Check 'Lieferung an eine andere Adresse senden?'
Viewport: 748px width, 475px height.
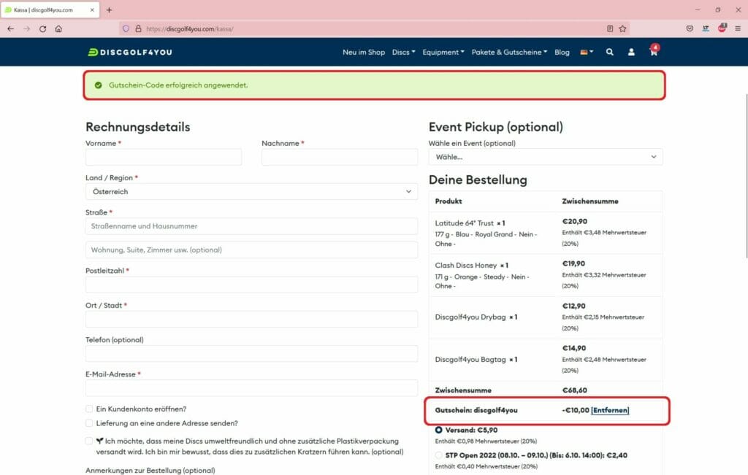[x=89, y=423]
